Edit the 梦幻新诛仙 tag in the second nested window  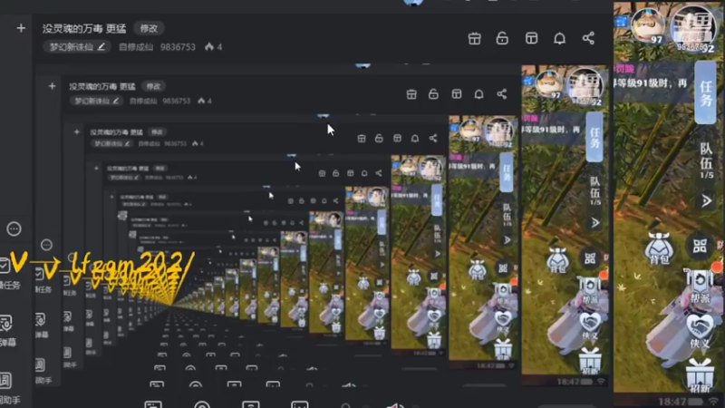[96, 101]
